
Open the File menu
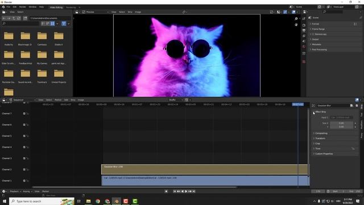point(9,7)
